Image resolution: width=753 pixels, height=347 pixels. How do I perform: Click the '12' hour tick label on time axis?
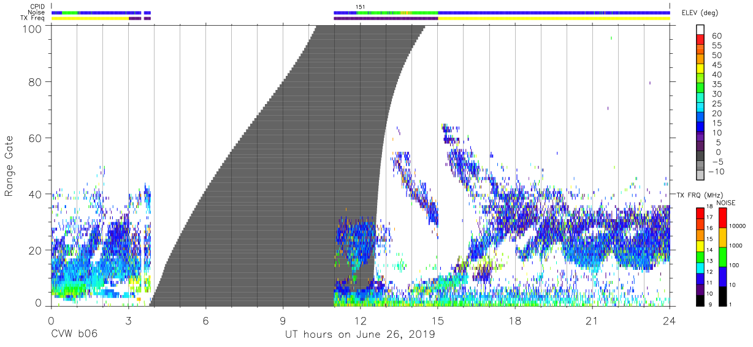361,321
